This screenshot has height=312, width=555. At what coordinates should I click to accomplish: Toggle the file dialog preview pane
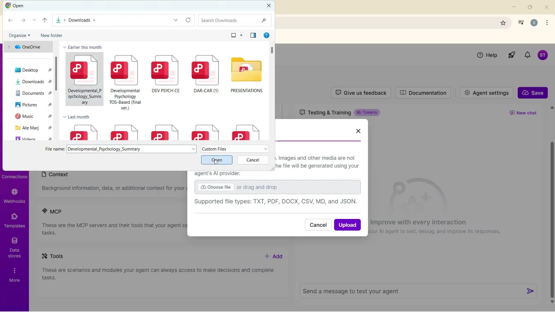(253, 35)
